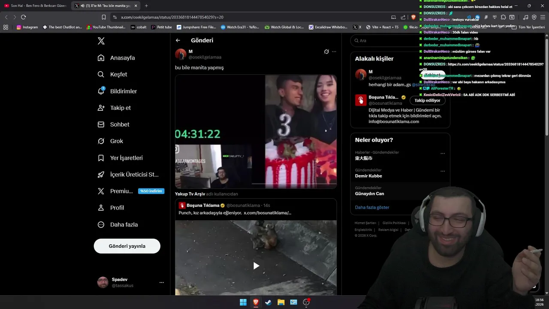Click browser back button
The height and width of the screenshot is (309, 549).
pyautogui.click(x=6, y=17)
